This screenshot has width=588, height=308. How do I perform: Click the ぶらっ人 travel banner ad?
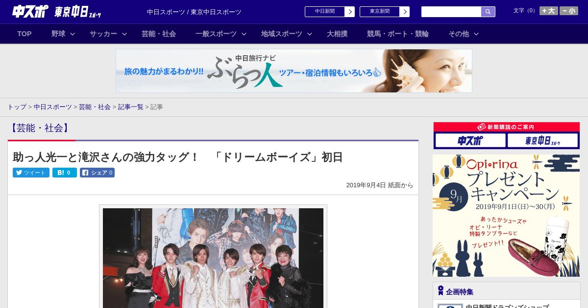[294, 71]
